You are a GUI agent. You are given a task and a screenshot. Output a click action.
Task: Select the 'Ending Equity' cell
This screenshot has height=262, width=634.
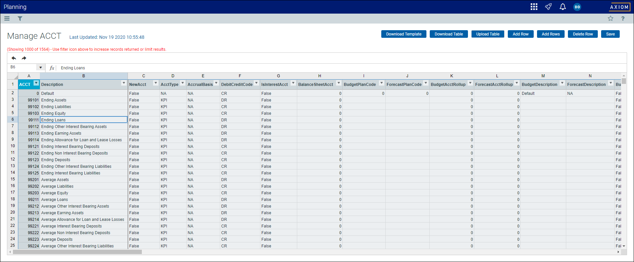tap(84, 113)
